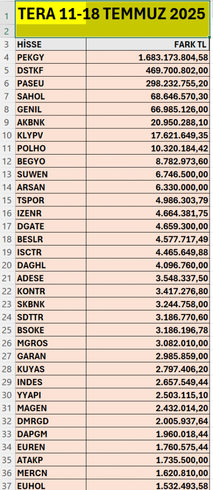Select the TSPOR cell
The width and height of the screenshot is (213, 490).
[51, 200]
